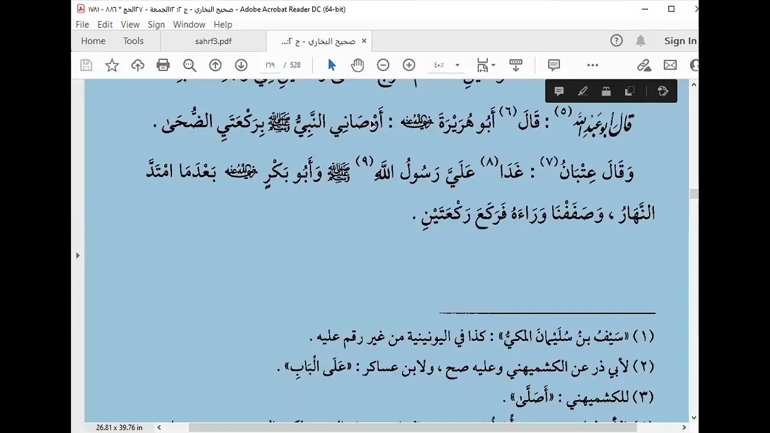
Task: Click the share link icon
Action: pos(644,65)
